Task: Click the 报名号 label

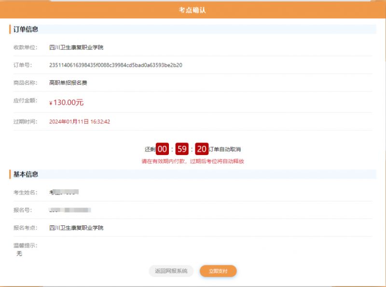Action: [23, 210]
